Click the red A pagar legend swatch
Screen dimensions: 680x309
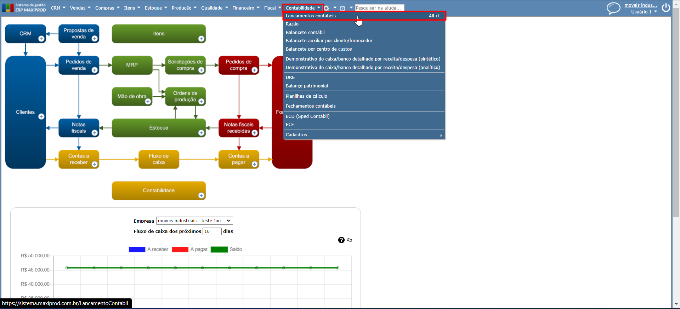point(180,250)
